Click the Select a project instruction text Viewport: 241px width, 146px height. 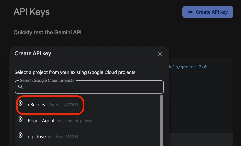(x=75, y=72)
